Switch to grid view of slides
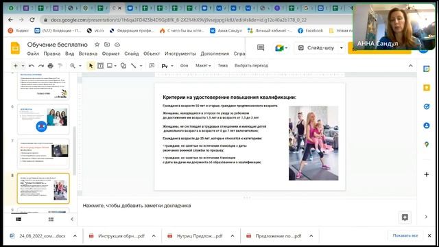The height and width of the screenshot is (247, 439). point(51,220)
